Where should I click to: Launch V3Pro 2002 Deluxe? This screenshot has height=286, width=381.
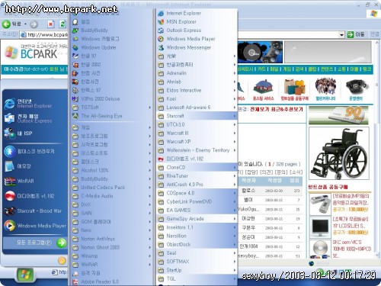tap(112, 99)
